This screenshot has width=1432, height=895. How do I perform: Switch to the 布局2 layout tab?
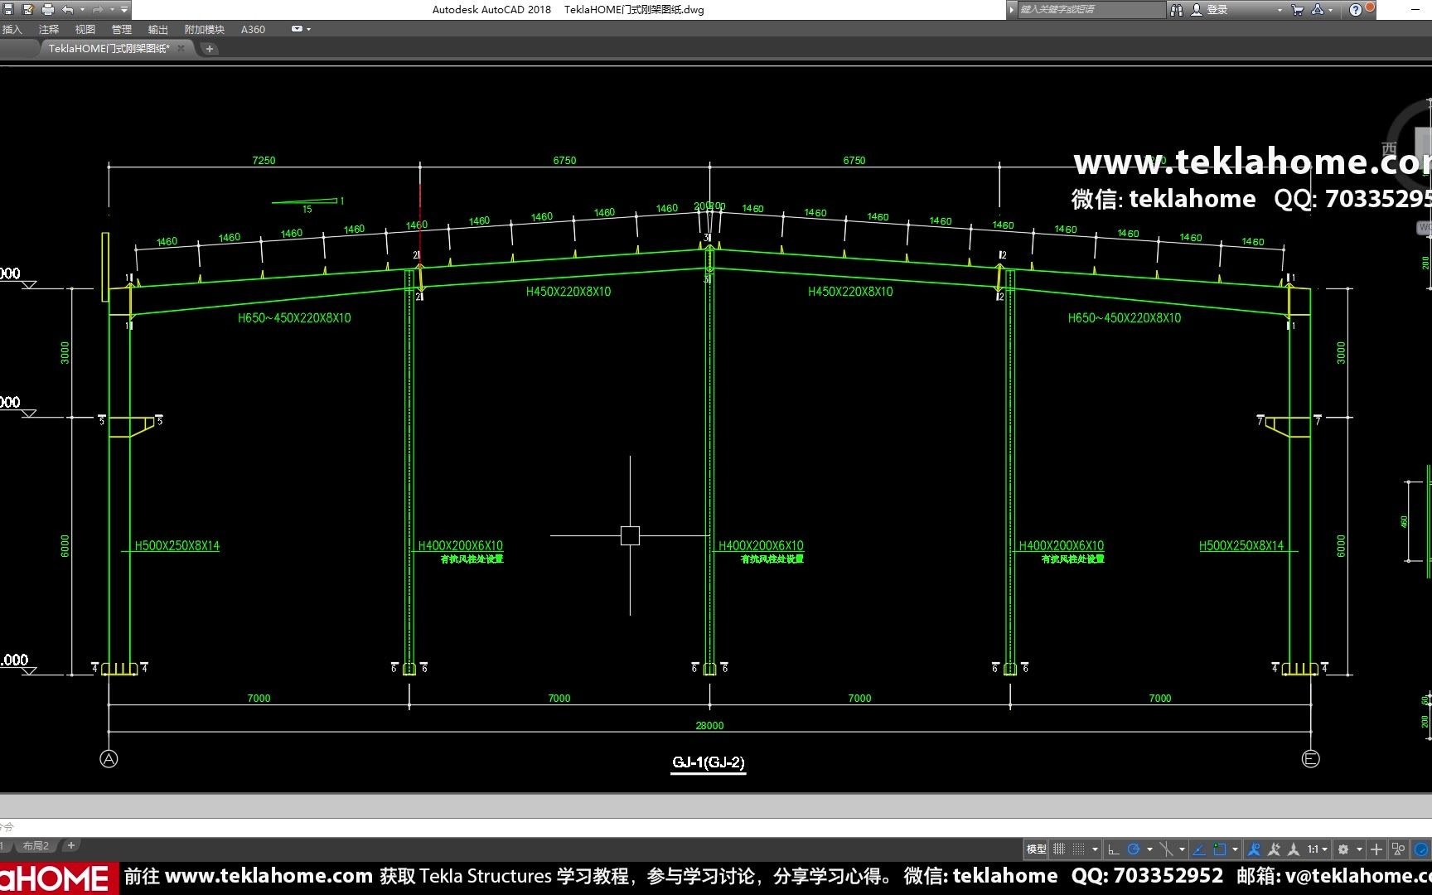tap(36, 846)
